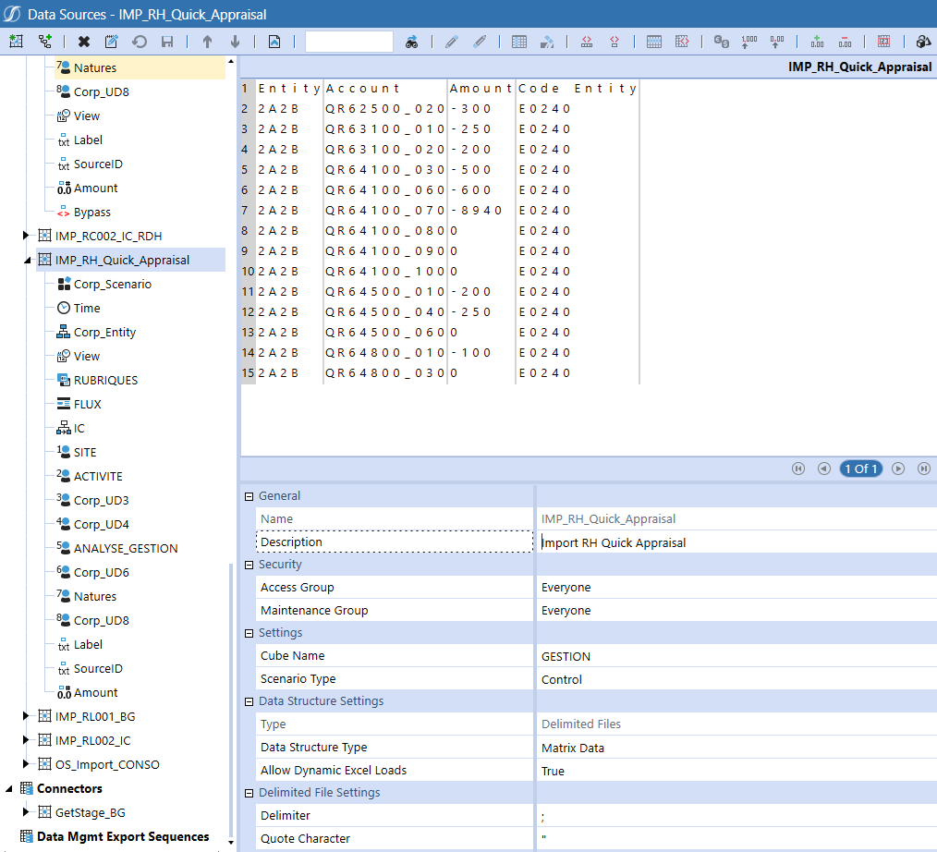Image resolution: width=937 pixels, height=852 pixels.
Task: Click the Undo circular arrow icon
Action: [140, 42]
